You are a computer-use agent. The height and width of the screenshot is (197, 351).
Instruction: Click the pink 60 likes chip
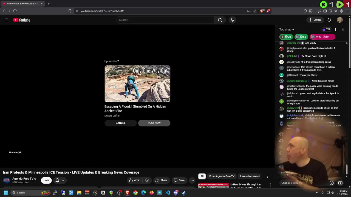tap(322, 37)
